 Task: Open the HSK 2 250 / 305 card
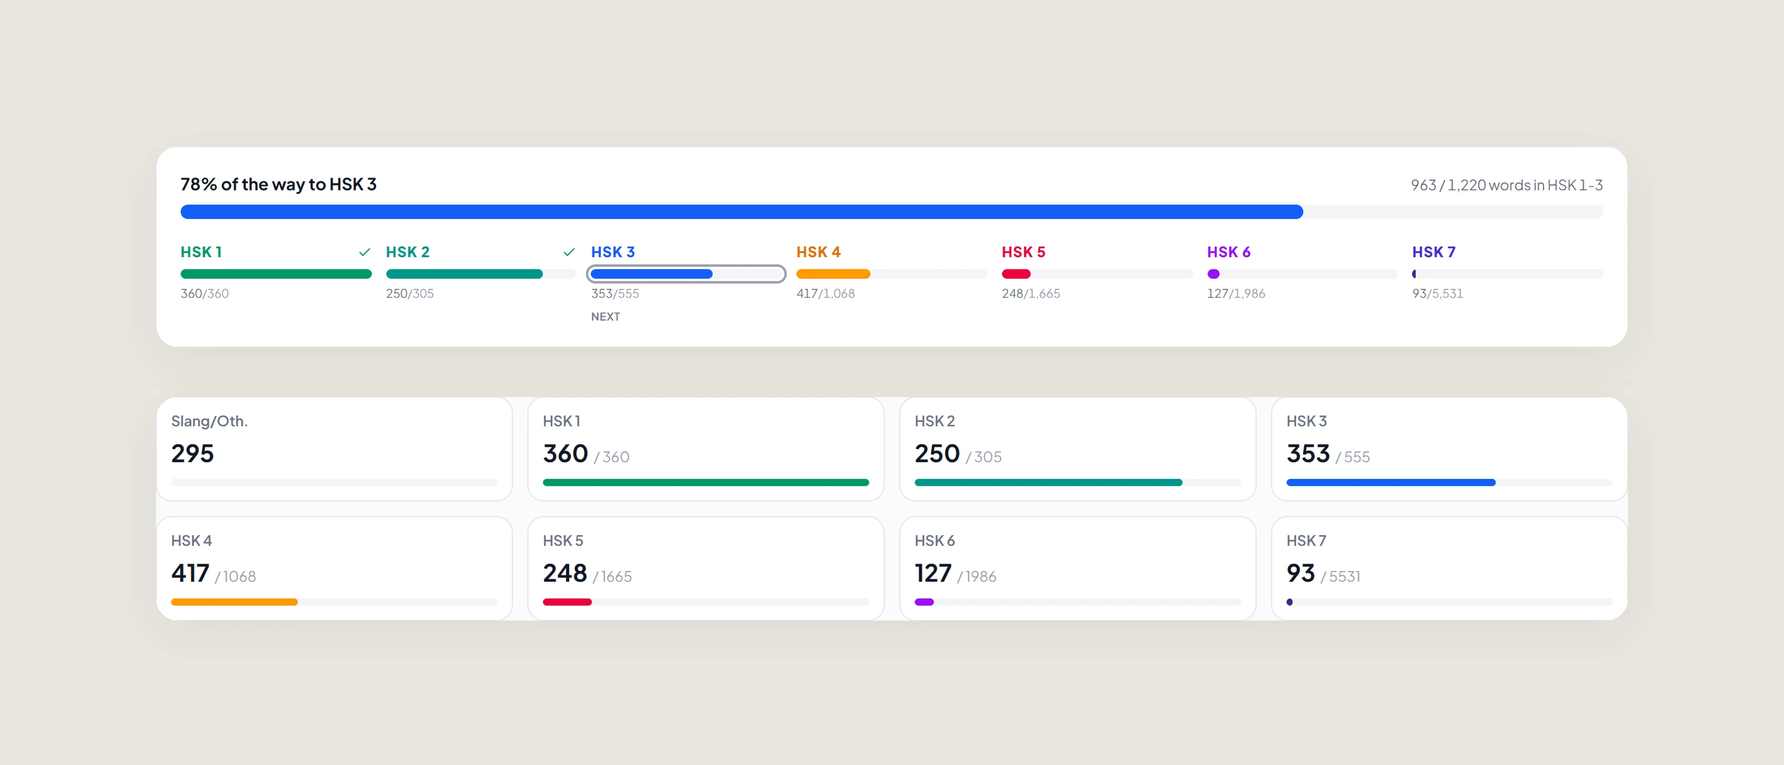point(1078,449)
